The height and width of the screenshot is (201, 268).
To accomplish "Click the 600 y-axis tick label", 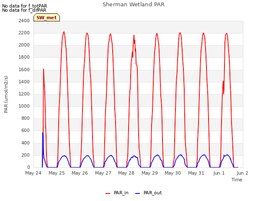I will click(x=26, y=131).
